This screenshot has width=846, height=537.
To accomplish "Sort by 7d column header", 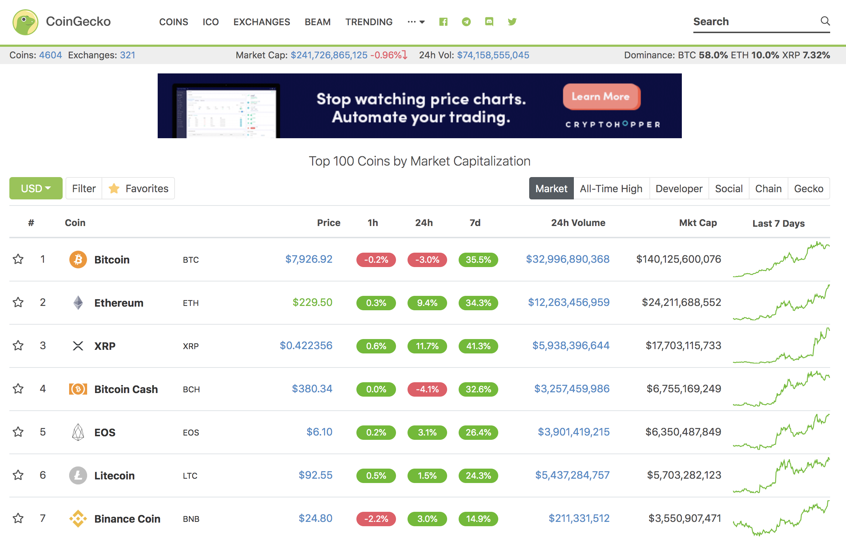I will click(475, 223).
